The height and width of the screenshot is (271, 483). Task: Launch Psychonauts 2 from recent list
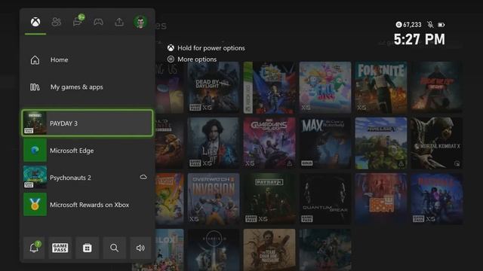88,178
